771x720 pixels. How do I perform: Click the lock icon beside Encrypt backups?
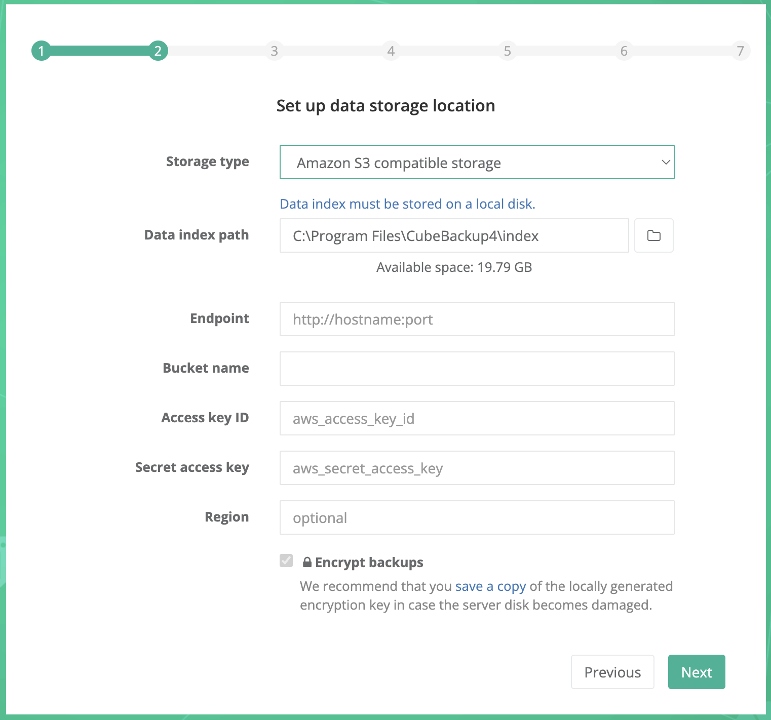(x=307, y=562)
